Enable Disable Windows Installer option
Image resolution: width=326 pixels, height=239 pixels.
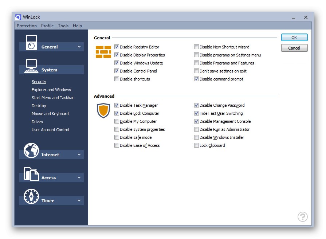coord(196,137)
